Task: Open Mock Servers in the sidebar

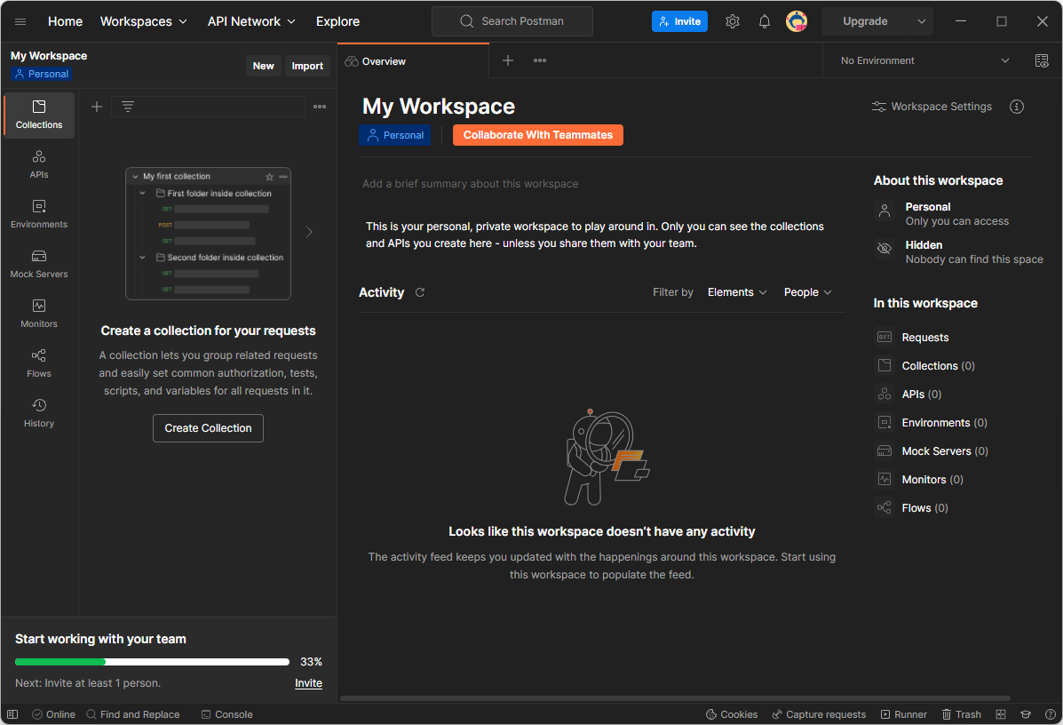Action: tap(39, 265)
